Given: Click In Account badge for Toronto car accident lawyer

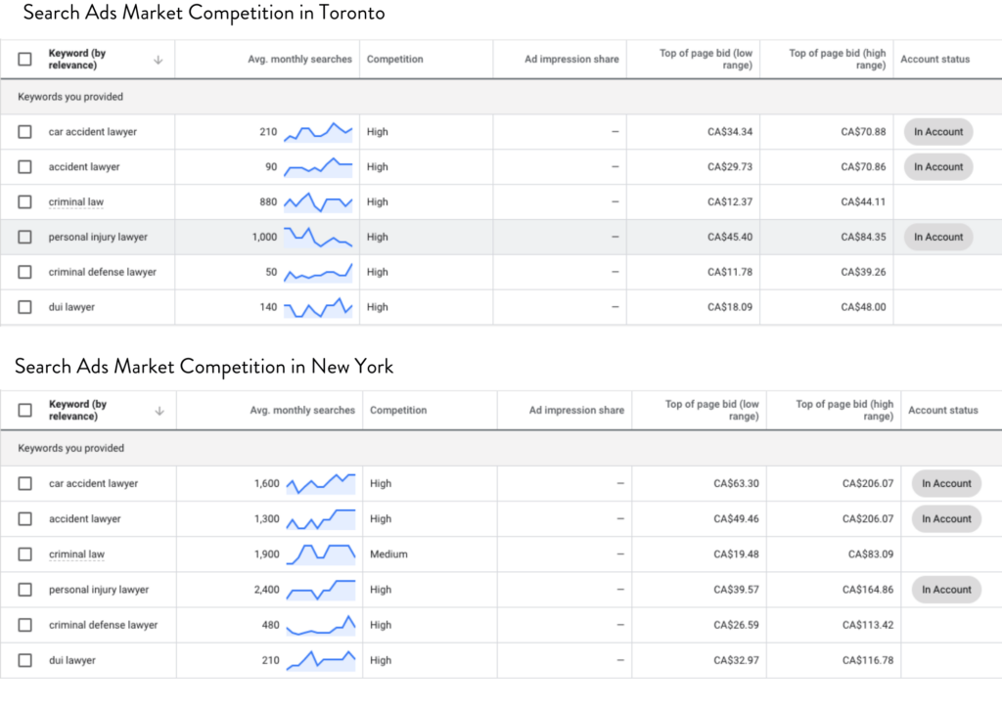Looking at the screenshot, I should (x=937, y=132).
